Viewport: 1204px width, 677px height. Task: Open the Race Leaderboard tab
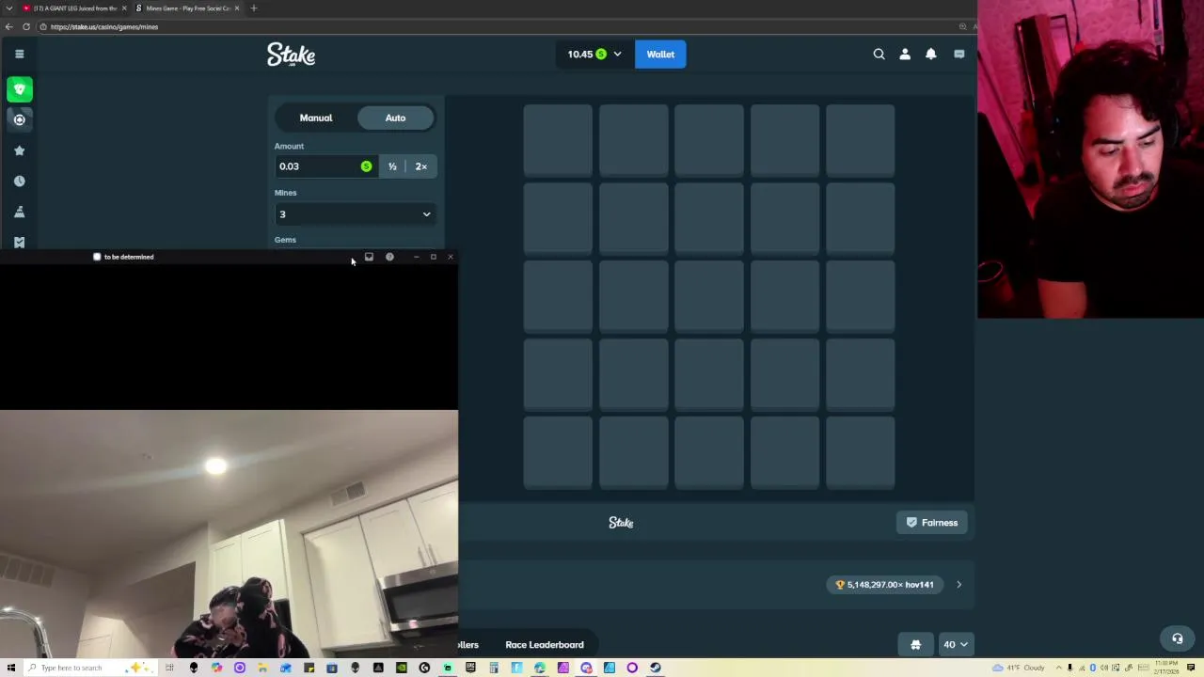(x=545, y=645)
